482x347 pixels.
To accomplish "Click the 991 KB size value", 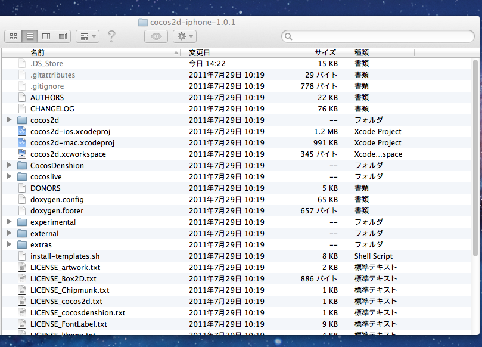I will tap(325, 143).
